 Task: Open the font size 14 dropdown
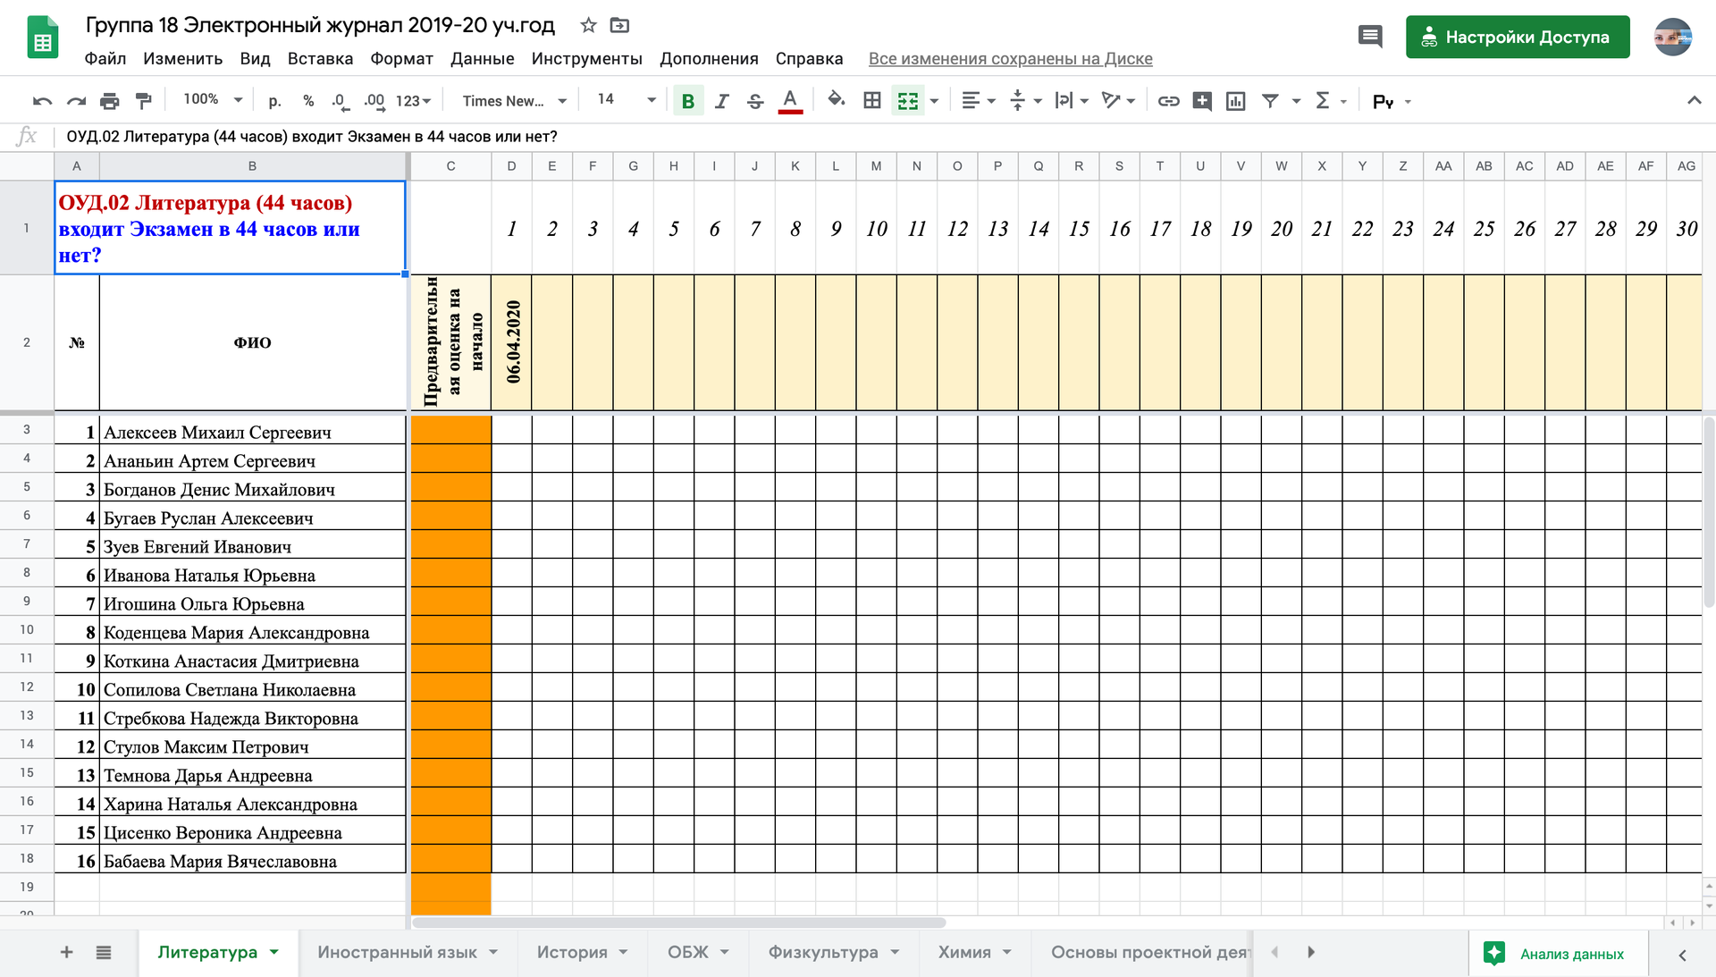tap(626, 100)
